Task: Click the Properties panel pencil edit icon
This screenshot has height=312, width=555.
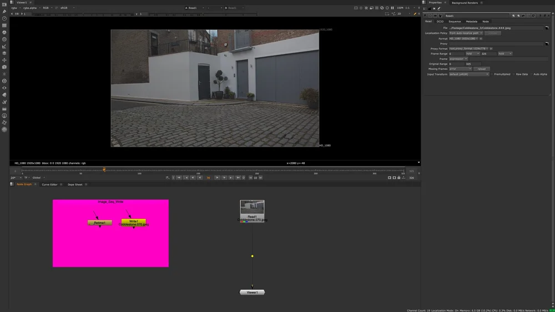Action: (439, 9)
